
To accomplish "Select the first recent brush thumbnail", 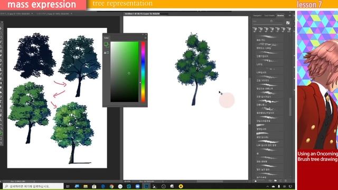I will tap(255, 30).
